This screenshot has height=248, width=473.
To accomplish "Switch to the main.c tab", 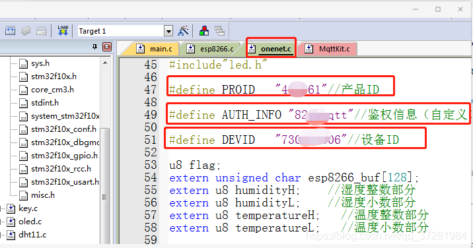I will 154,49.
